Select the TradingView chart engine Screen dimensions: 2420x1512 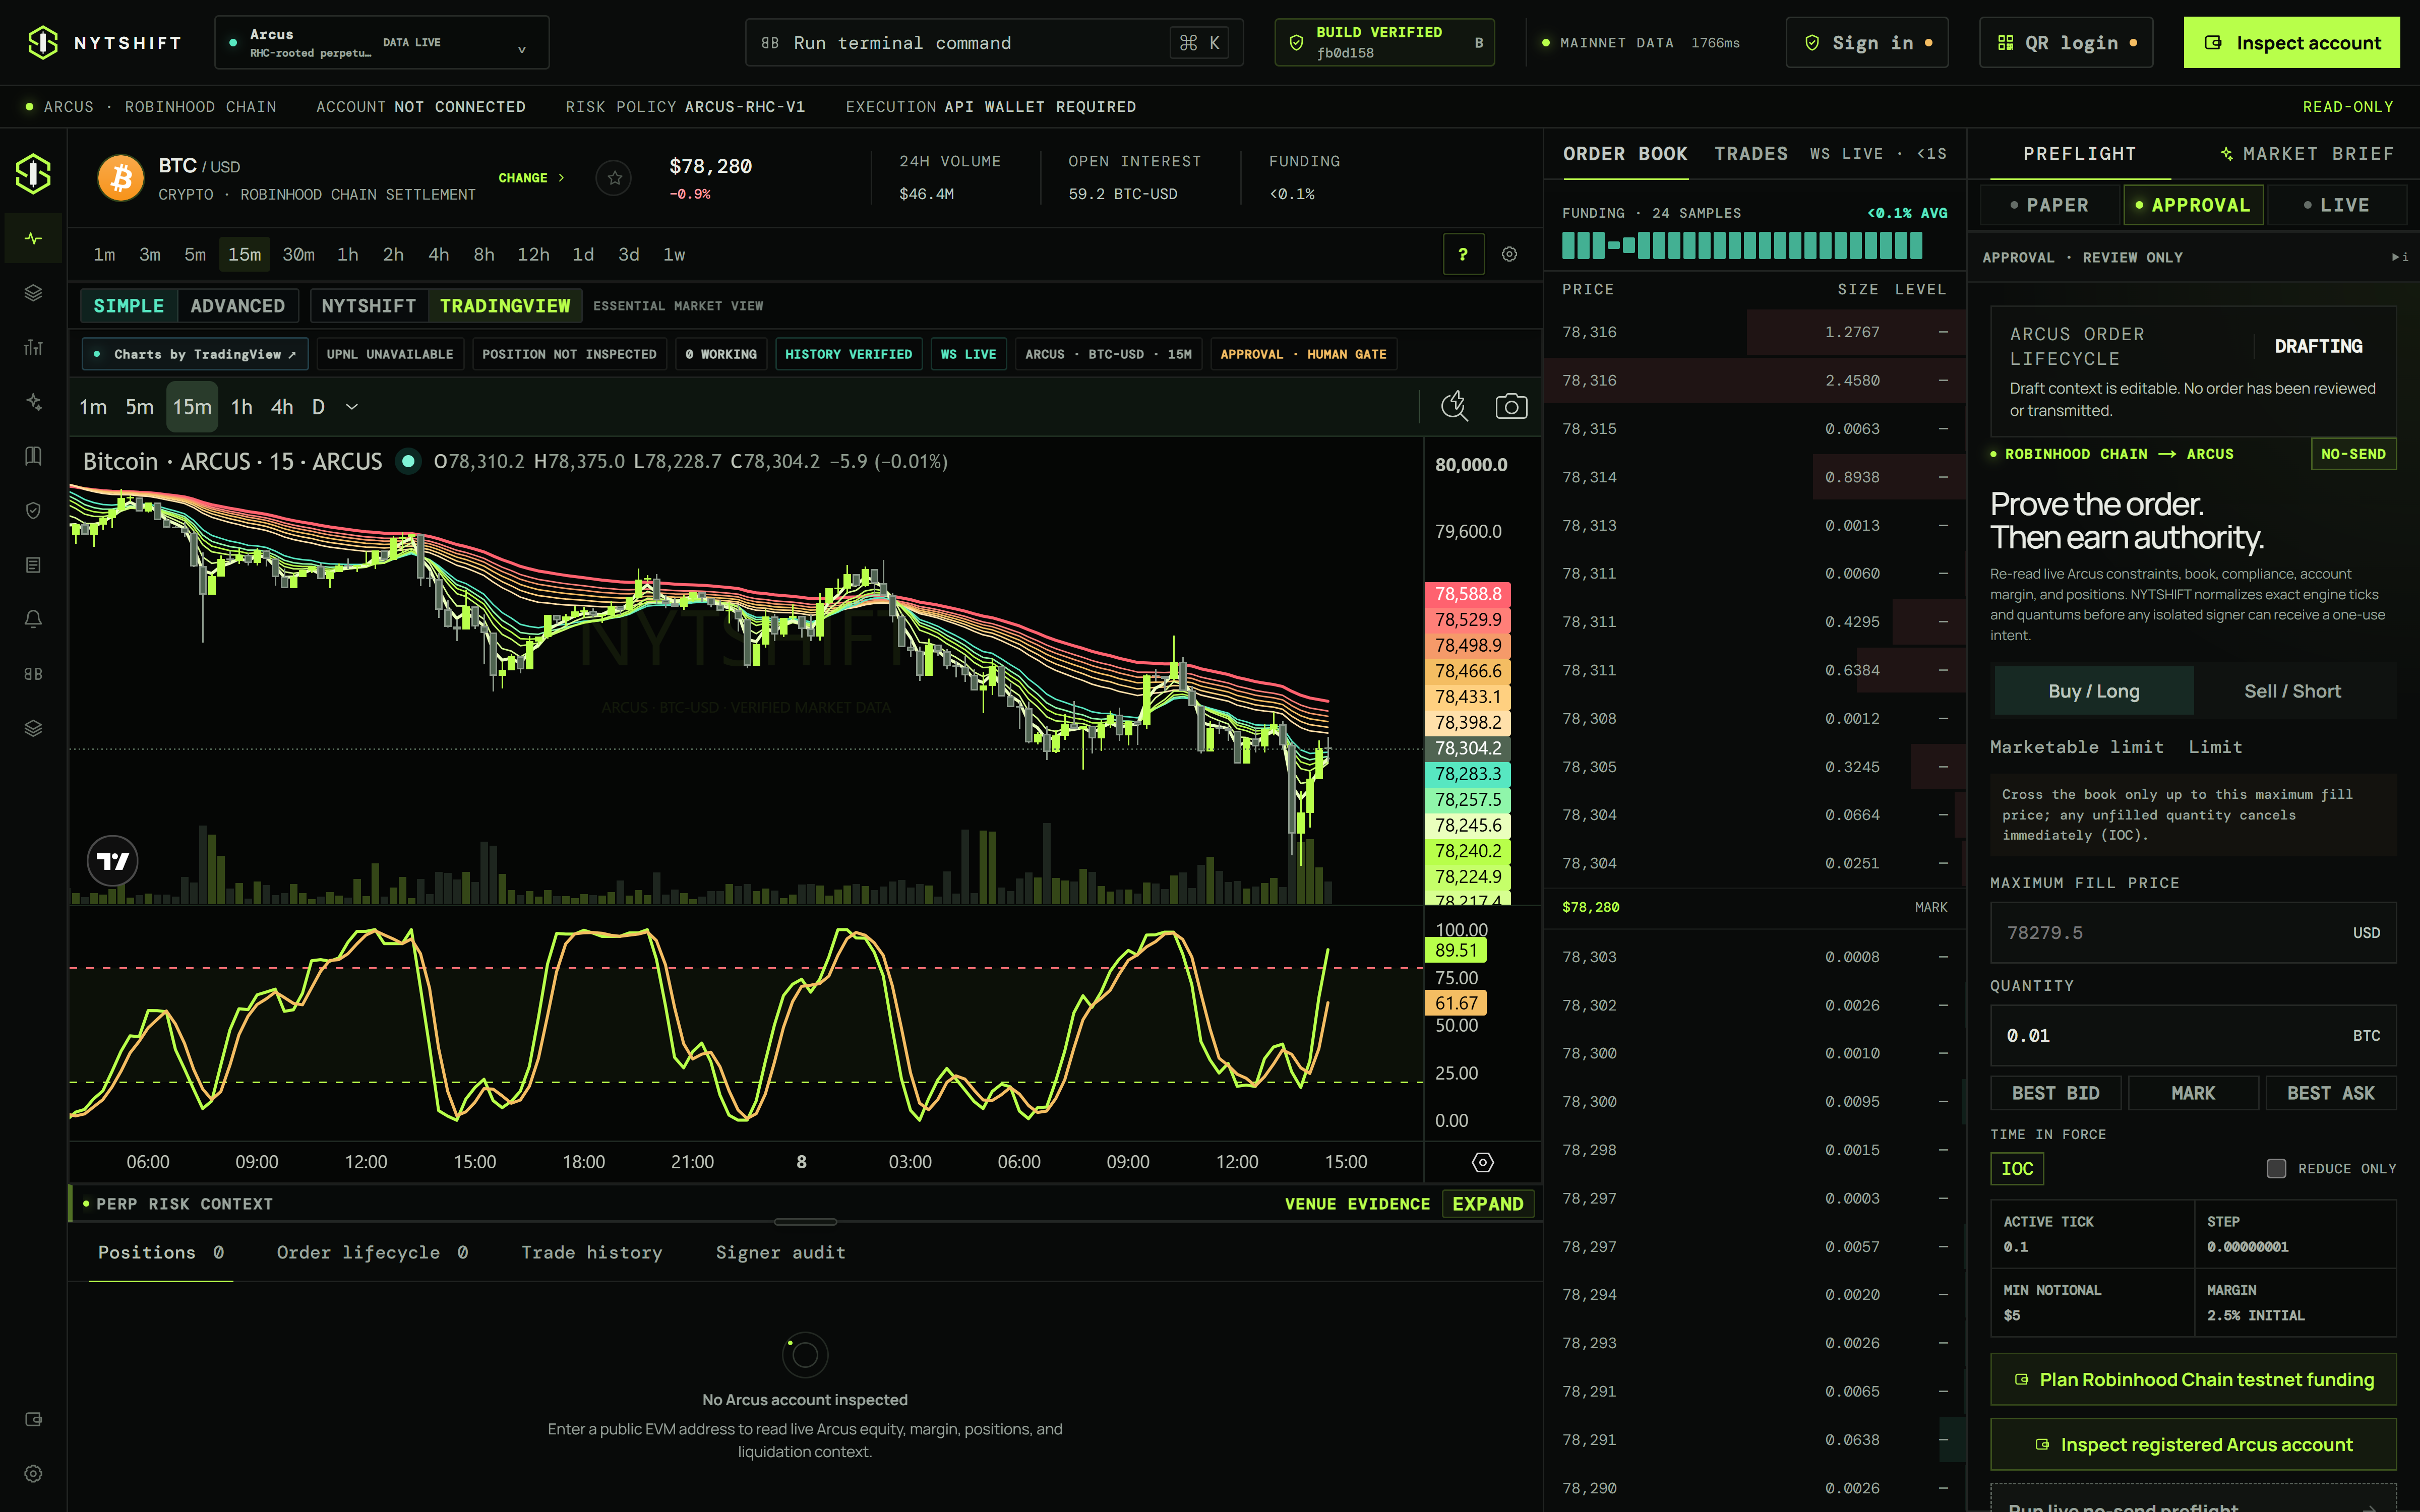click(x=505, y=306)
